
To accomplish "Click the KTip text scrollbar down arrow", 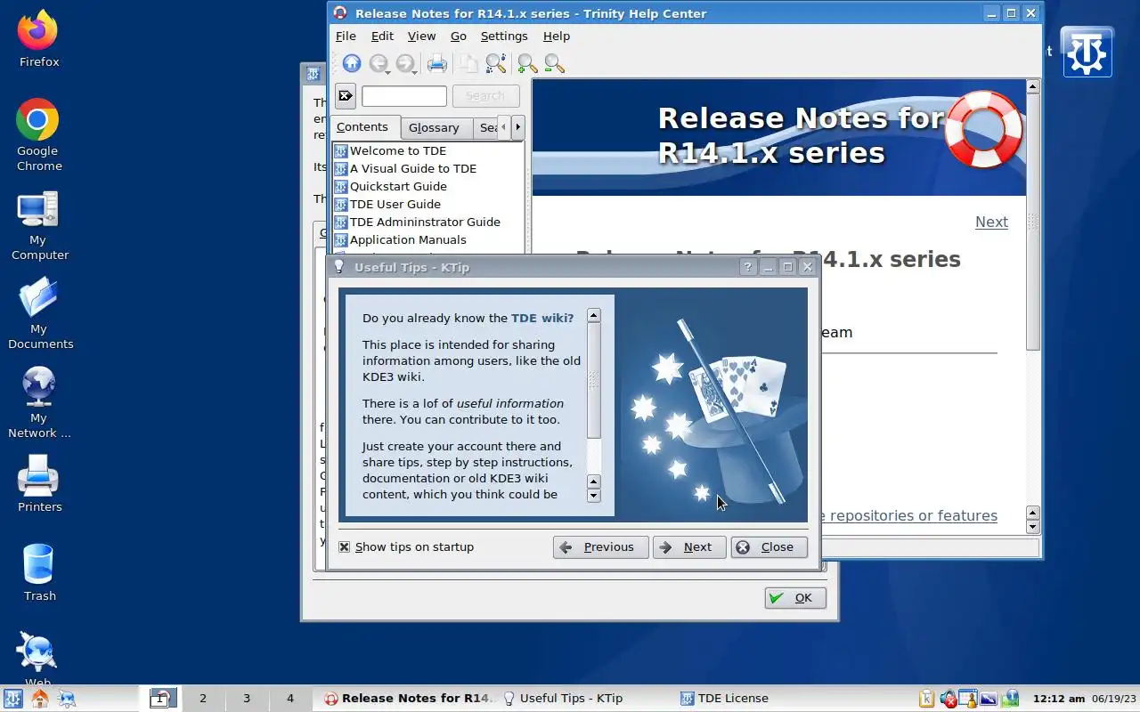I will pyautogui.click(x=593, y=496).
